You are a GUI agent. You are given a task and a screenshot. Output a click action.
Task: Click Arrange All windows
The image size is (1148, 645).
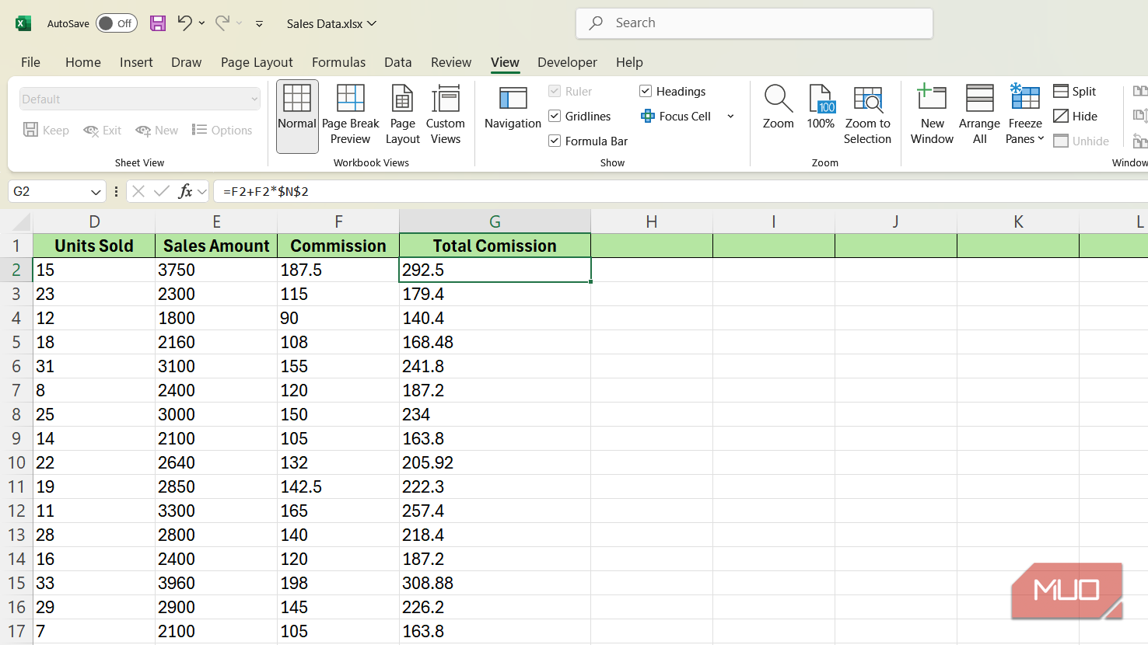click(979, 116)
